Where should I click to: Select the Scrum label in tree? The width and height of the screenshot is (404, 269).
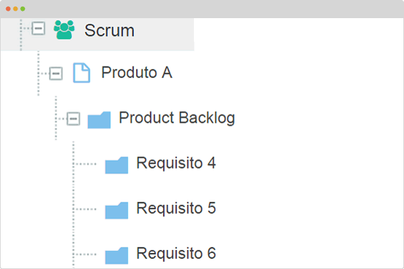[x=110, y=30]
